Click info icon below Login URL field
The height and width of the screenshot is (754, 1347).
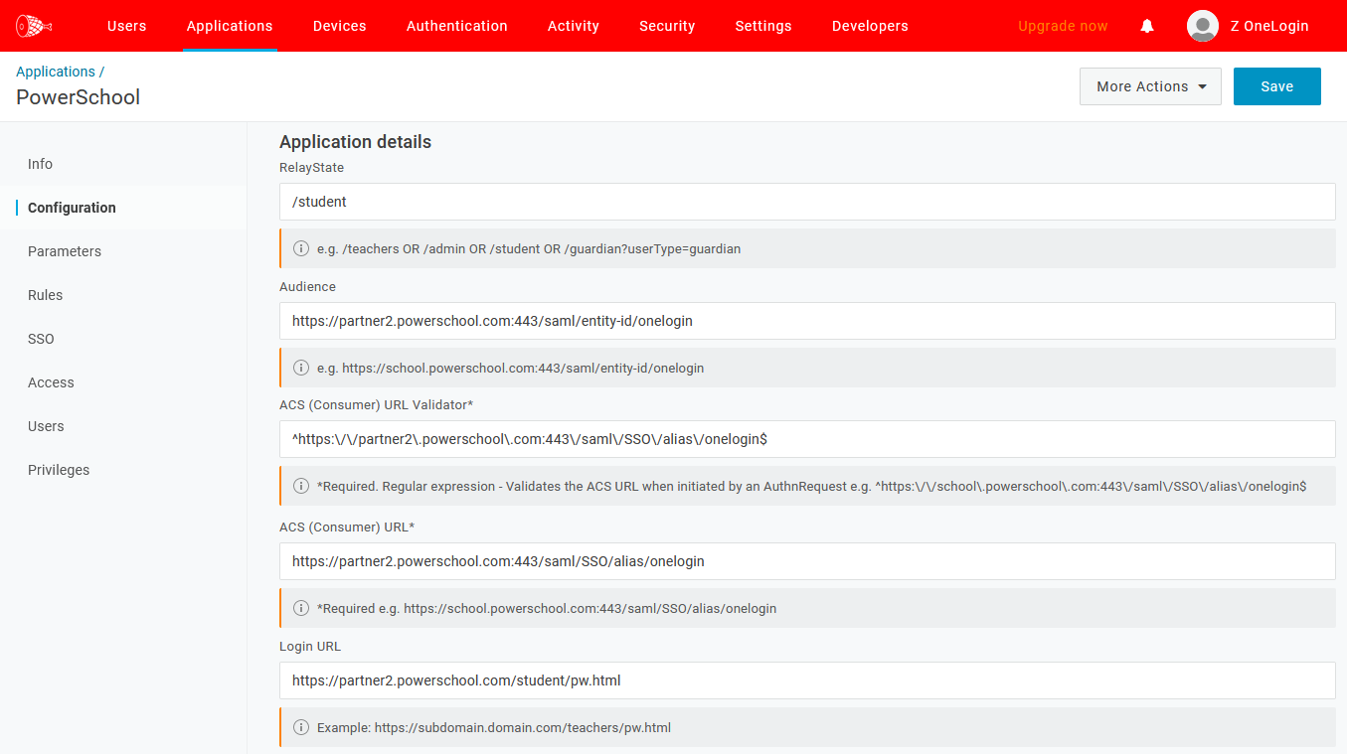point(301,727)
